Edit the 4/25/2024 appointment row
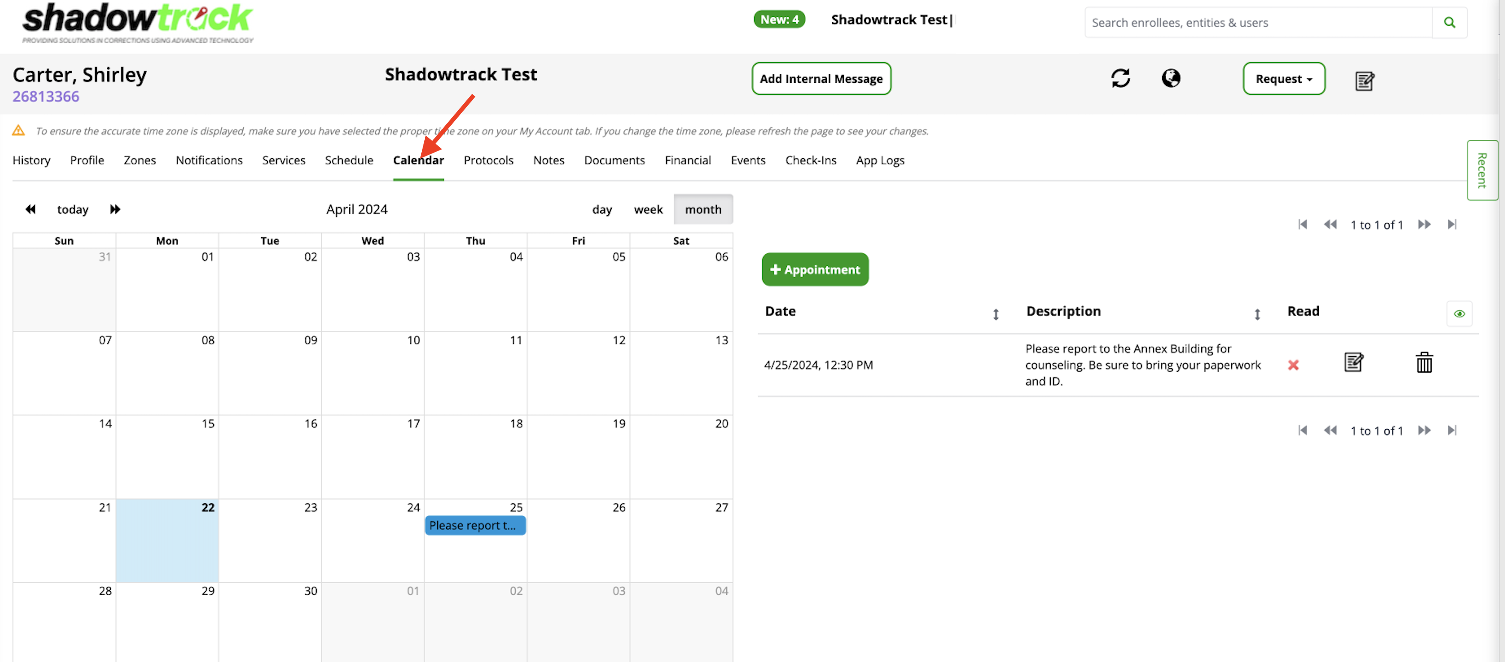Image resolution: width=1505 pixels, height=662 pixels. (1353, 363)
